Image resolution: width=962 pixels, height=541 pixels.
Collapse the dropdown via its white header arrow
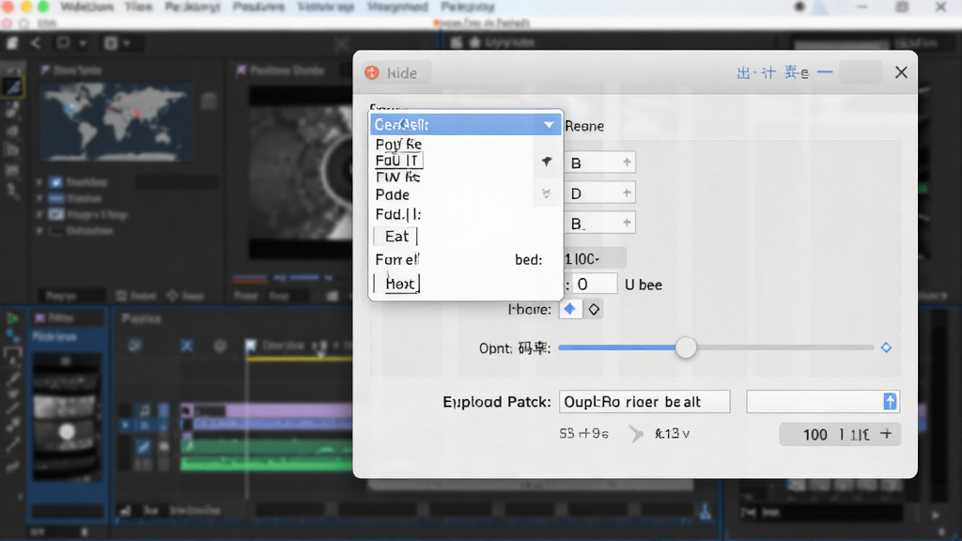[549, 125]
